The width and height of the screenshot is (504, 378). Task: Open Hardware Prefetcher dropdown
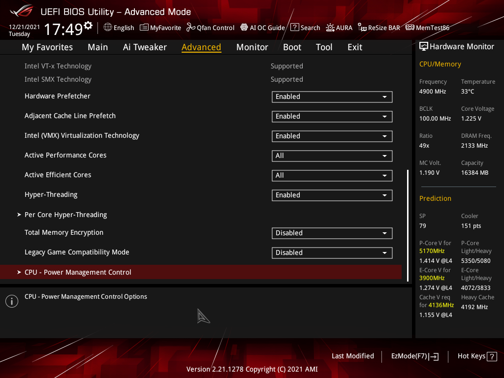pyautogui.click(x=332, y=97)
